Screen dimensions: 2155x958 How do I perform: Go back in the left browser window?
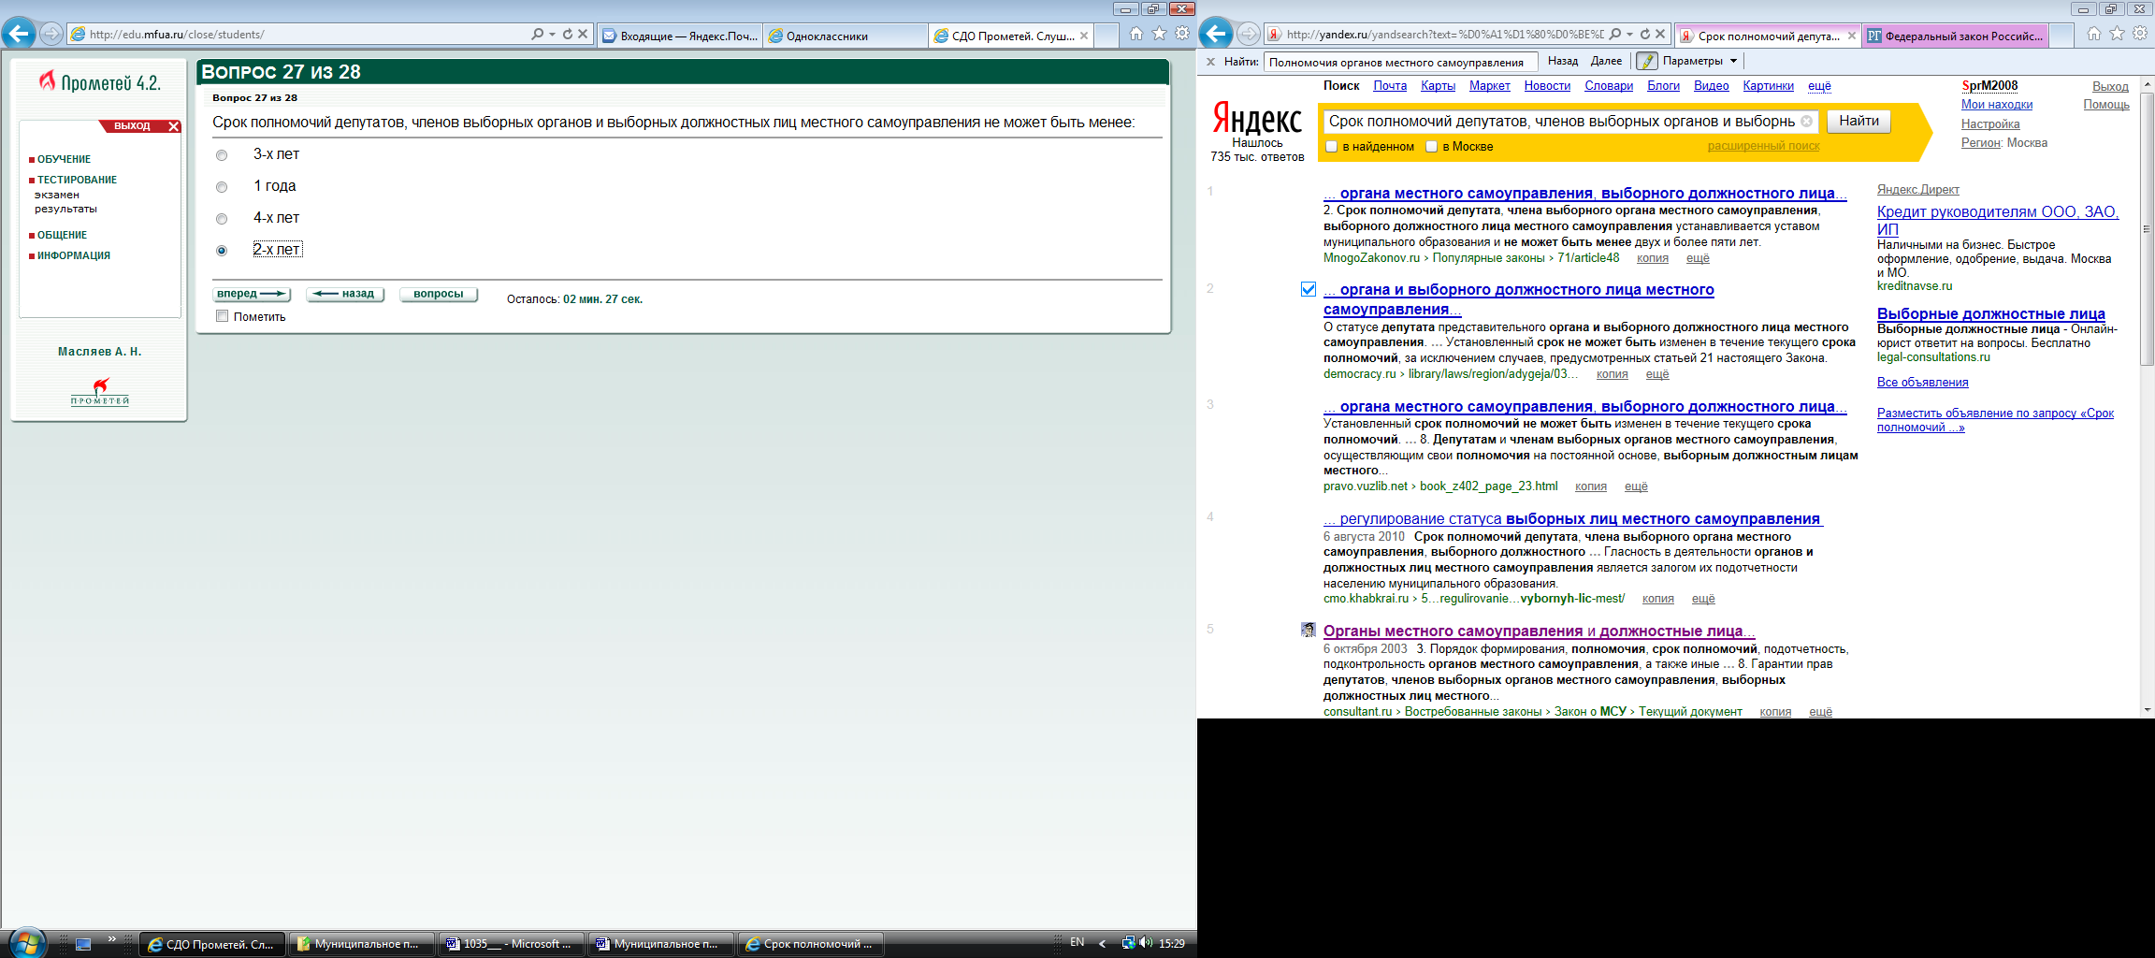[19, 34]
